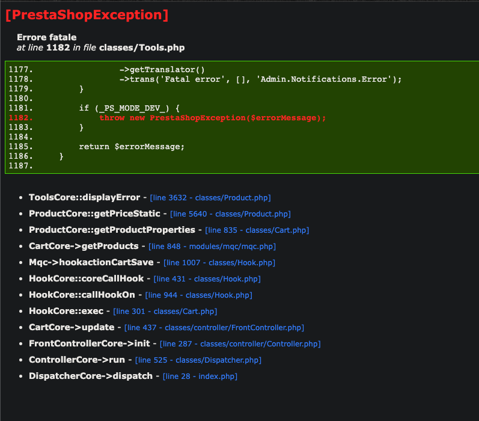Click HookCore::callHookOn trace entry
Screen dimensions: 479x421
82,295
